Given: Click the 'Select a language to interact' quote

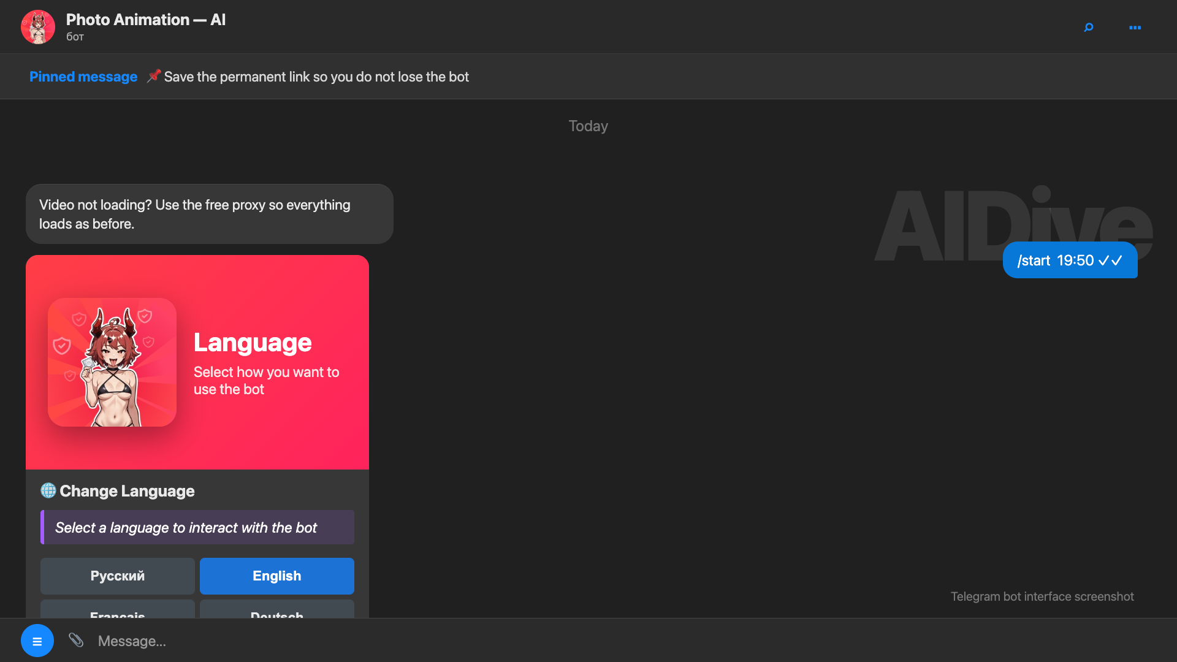Looking at the screenshot, I should 197,527.
